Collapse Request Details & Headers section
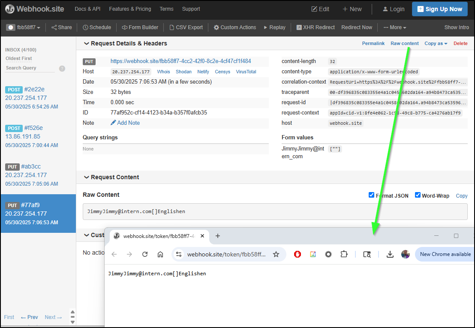The width and height of the screenshot is (475, 328). click(126, 43)
